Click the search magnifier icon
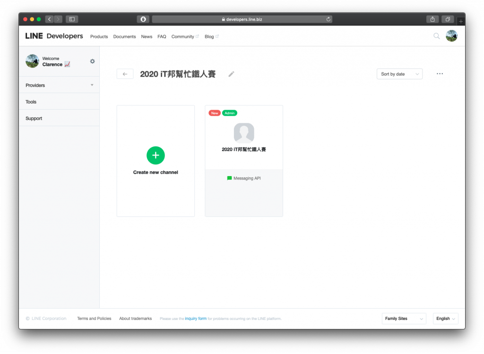484x354 pixels. point(436,36)
